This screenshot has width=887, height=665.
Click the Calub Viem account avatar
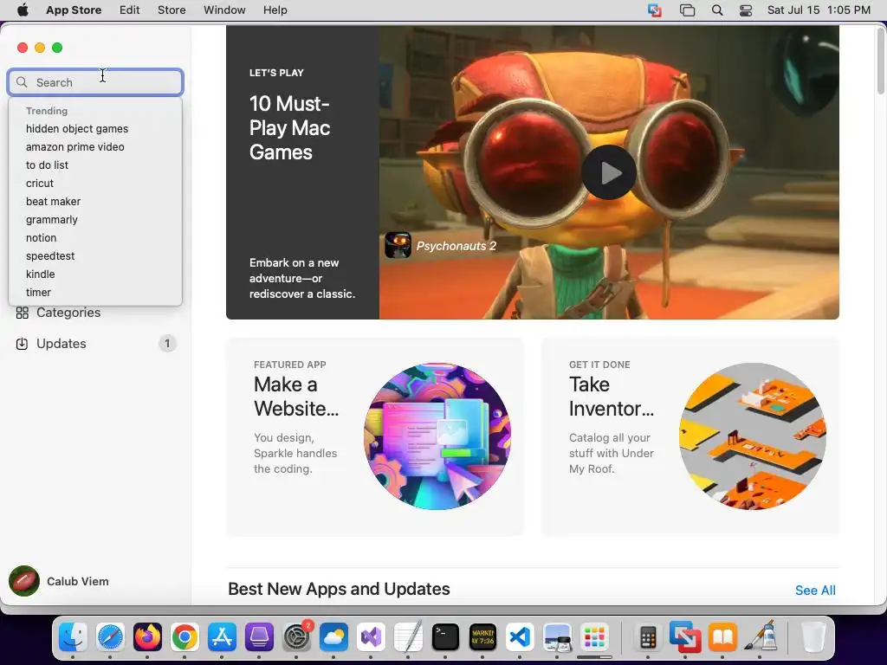(24, 581)
